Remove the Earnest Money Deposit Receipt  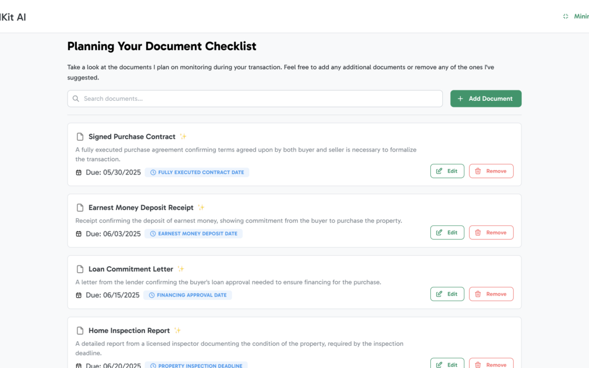(491, 233)
